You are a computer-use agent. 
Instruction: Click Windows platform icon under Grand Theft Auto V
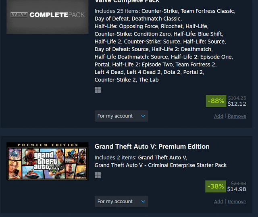[98, 175]
